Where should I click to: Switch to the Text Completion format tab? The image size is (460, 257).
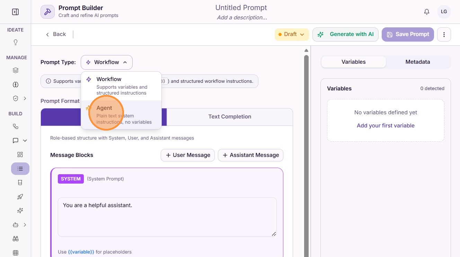pyautogui.click(x=230, y=117)
